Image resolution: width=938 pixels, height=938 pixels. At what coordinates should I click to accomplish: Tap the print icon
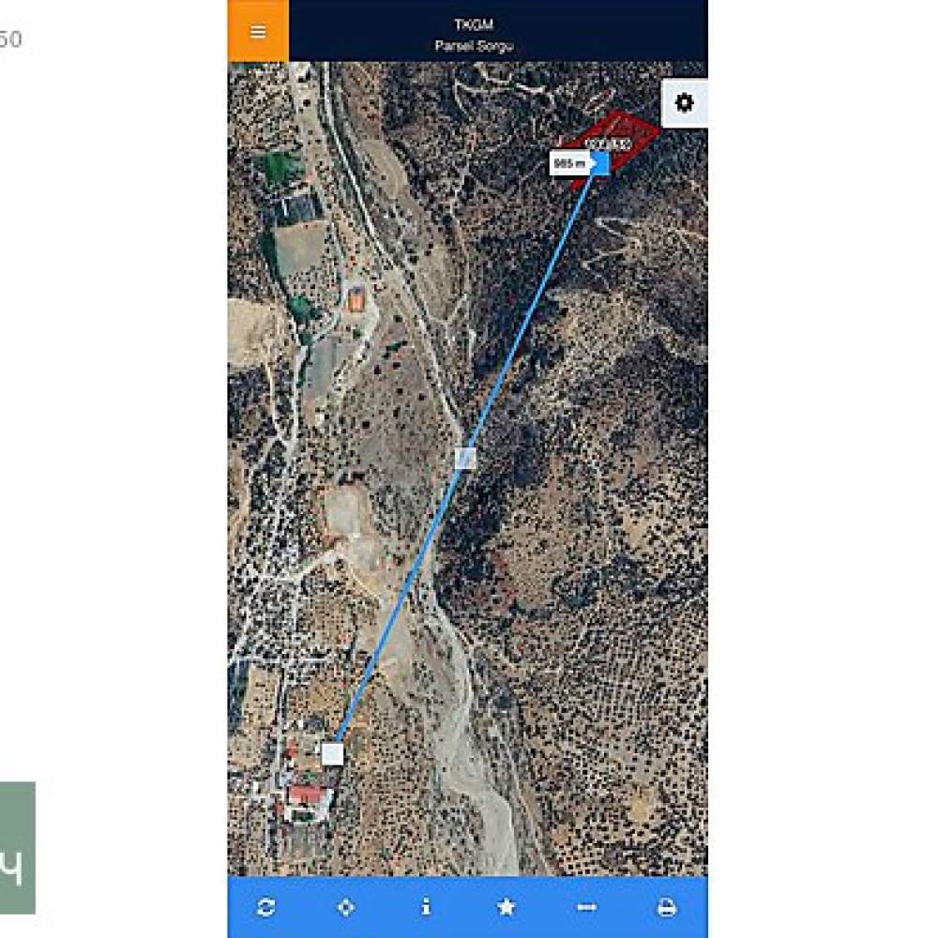(x=667, y=907)
